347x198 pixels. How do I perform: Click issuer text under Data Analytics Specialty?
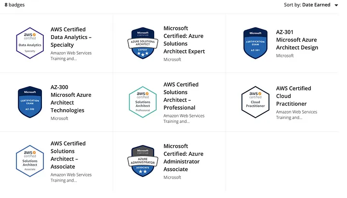coord(71,56)
